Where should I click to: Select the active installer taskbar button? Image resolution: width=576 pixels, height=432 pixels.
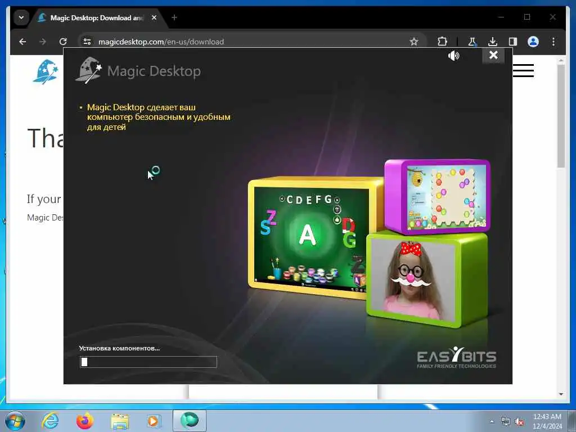(x=190, y=421)
